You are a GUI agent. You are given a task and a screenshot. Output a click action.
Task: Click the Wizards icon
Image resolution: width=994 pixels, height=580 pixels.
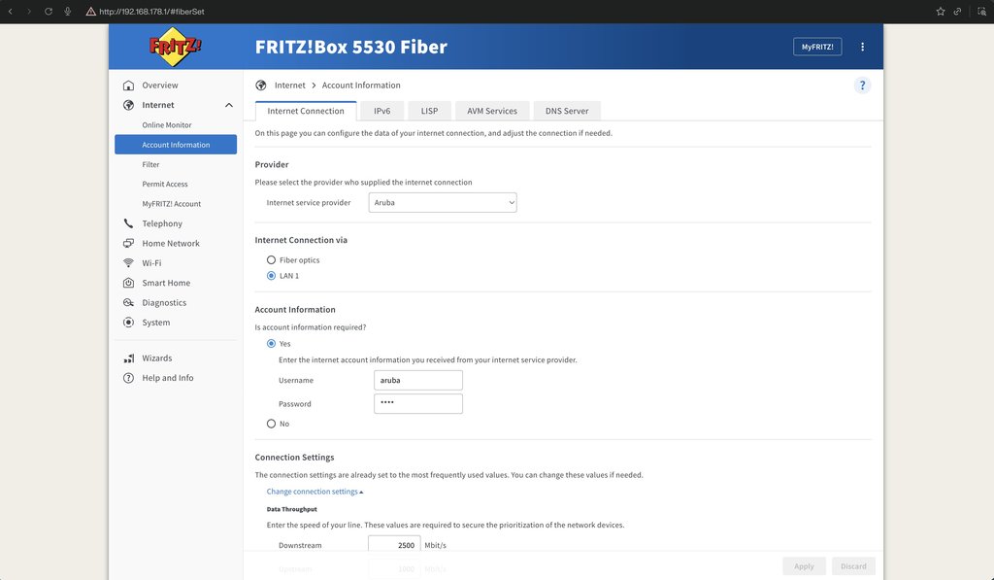pyautogui.click(x=129, y=358)
